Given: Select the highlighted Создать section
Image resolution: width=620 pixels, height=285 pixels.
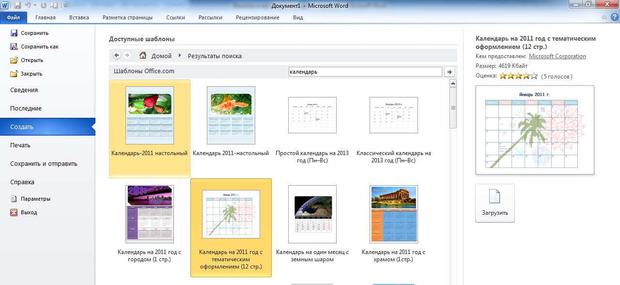Looking at the screenshot, I should [47, 127].
